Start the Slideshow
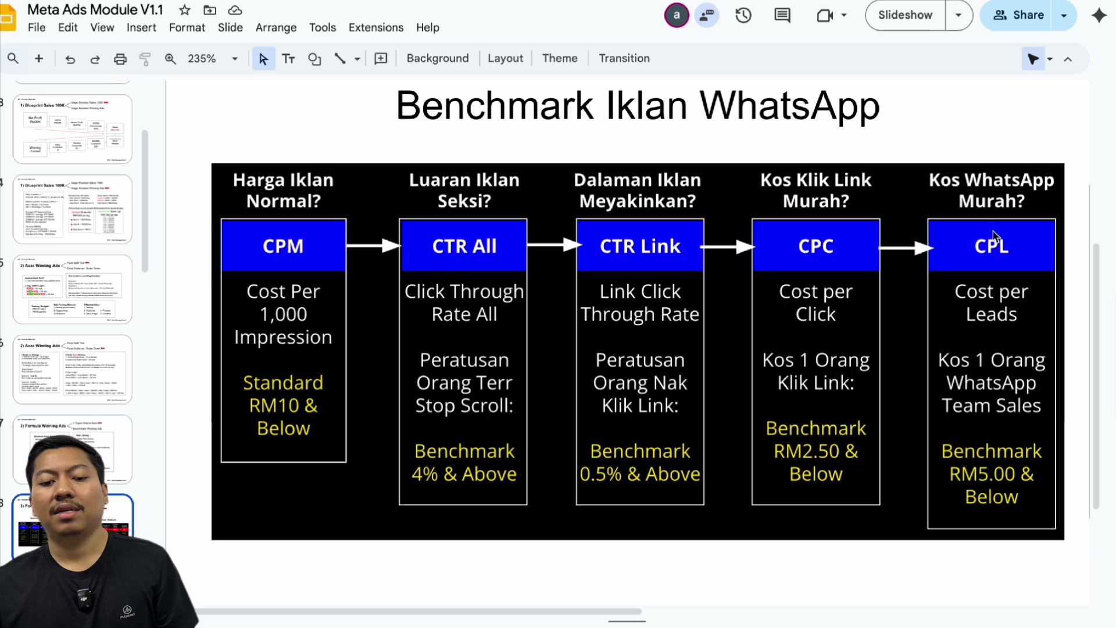1116x628 pixels. click(x=905, y=15)
